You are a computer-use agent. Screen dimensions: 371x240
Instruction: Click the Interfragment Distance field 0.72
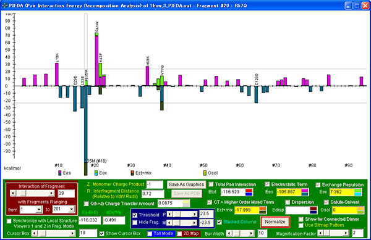pos(153,194)
